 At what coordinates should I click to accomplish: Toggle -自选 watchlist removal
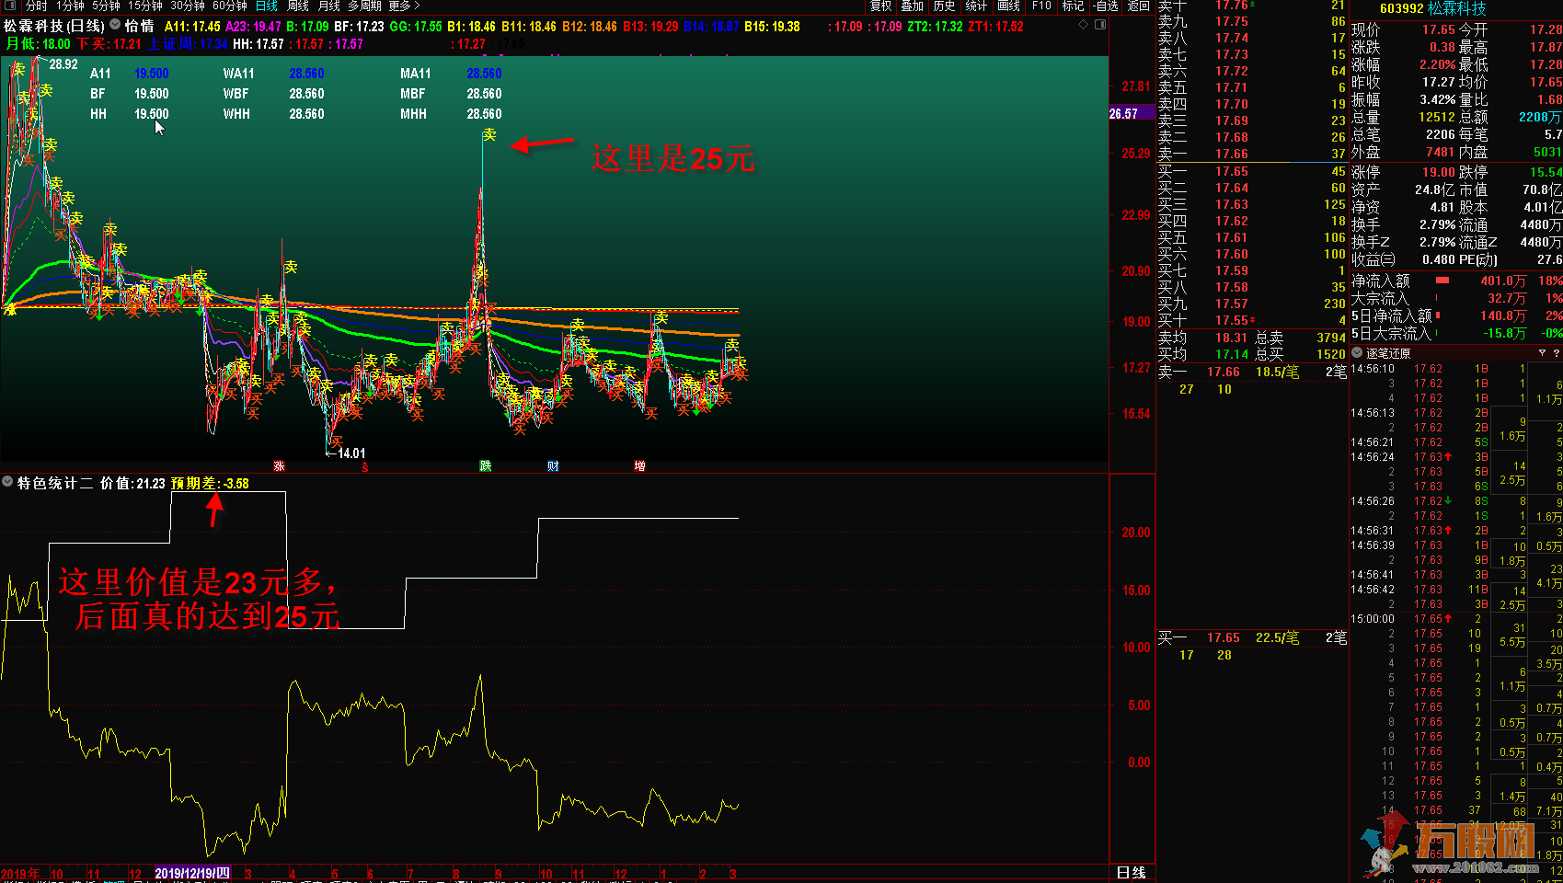click(1106, 6)
